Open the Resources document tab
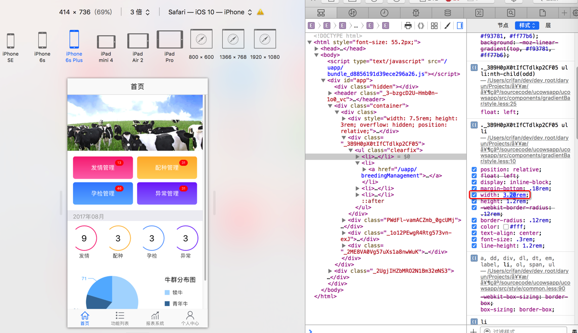 [x=543, y=13]
